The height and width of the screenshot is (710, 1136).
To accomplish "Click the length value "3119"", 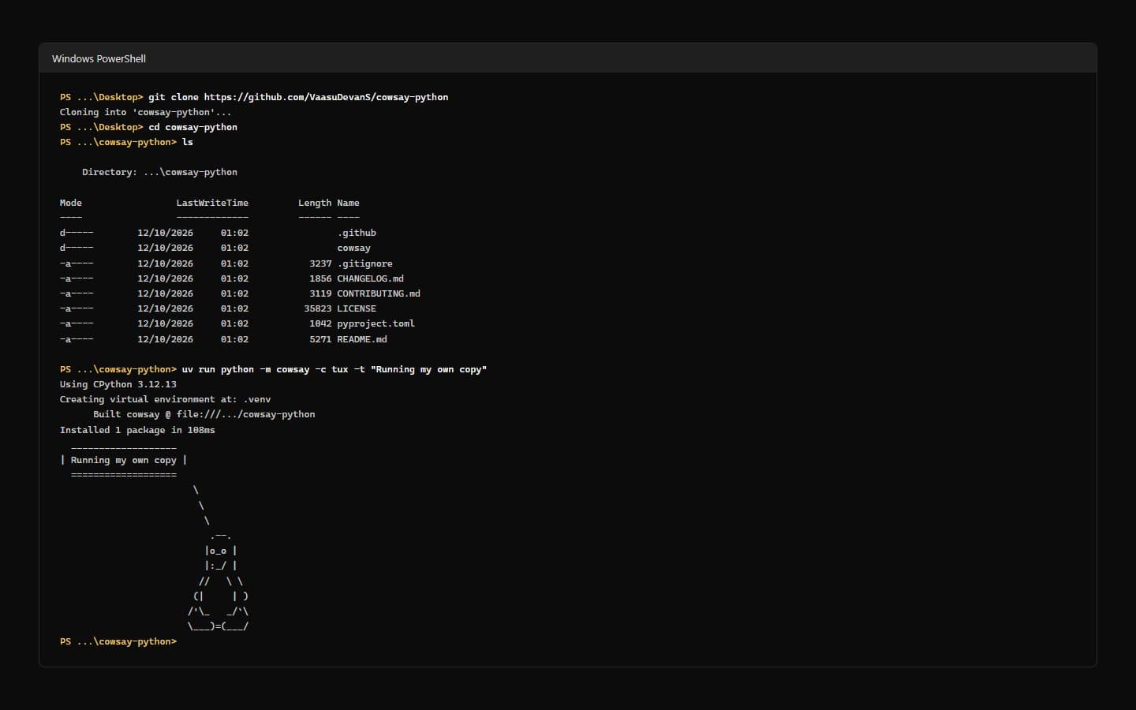I will [x=320, y=293].
